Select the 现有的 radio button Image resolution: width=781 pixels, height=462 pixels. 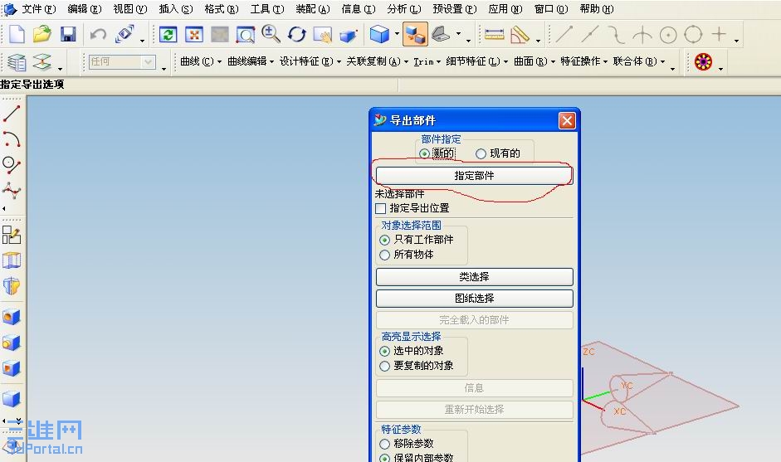(x=481, y=153)
